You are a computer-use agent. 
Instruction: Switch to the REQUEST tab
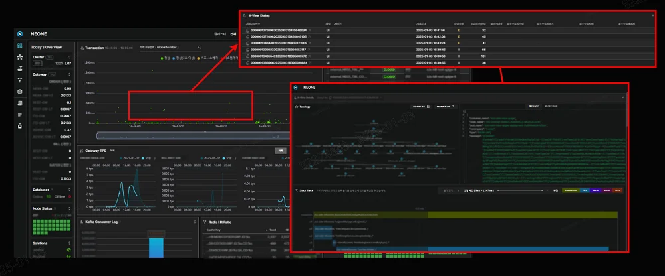pyautogui.click(x=534, y=105)
